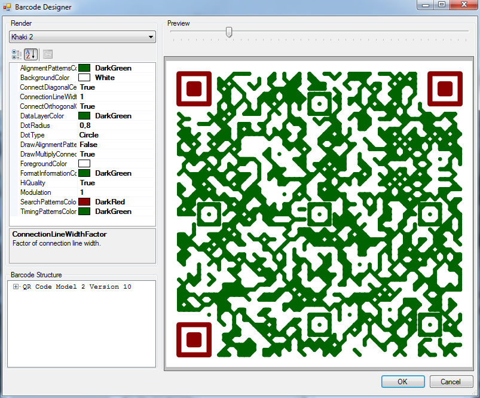Edit the Modulation value 1

[82, 192]
